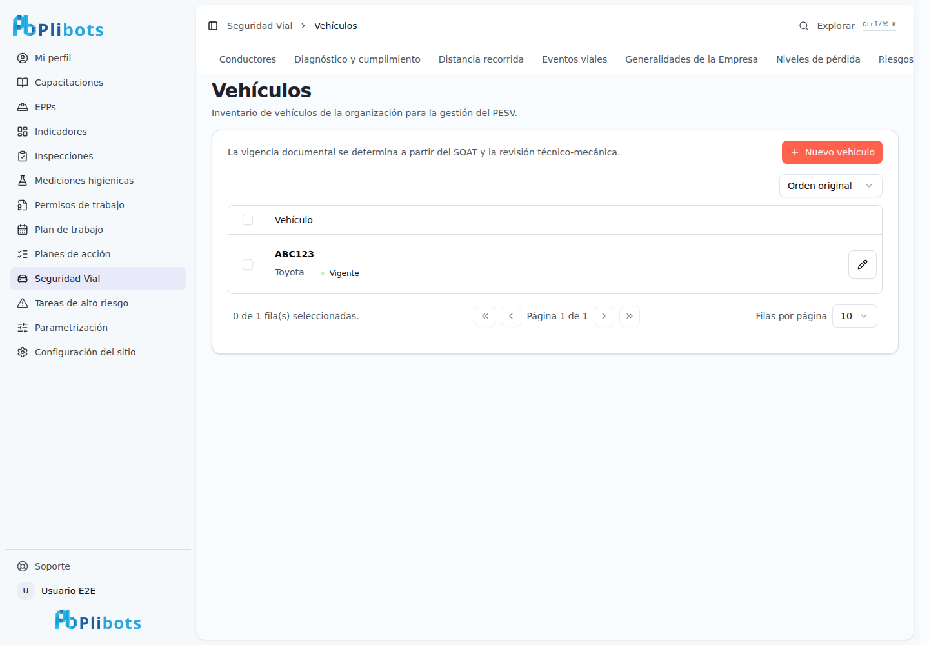Switch to the Conductores tab
This screenshot has width=929, height=645.
point(248,59)
